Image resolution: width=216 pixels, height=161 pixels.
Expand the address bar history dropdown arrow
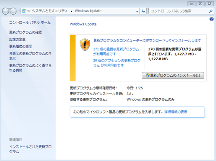(x=137, y=11)
